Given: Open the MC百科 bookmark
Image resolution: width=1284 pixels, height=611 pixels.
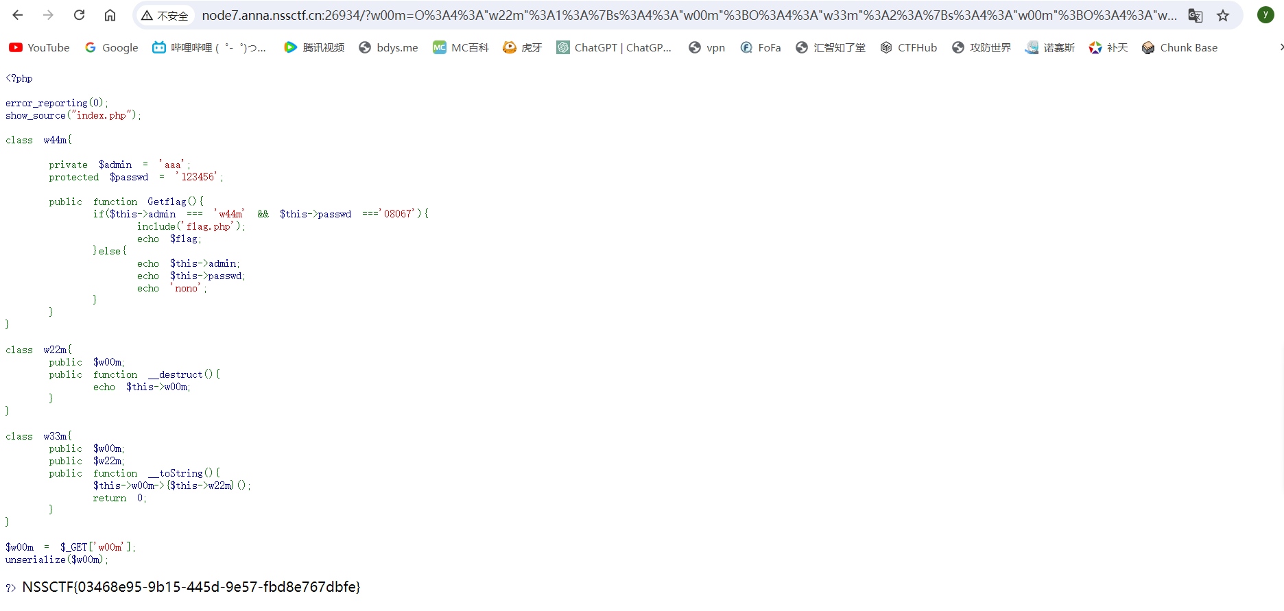Looking at the screenshot, I should [x=461, y=47].
